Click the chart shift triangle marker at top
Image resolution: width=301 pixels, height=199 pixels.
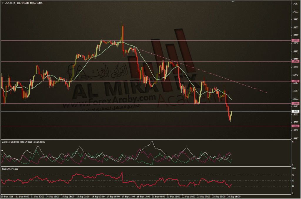pyautogui.click(x=233, y=2)
